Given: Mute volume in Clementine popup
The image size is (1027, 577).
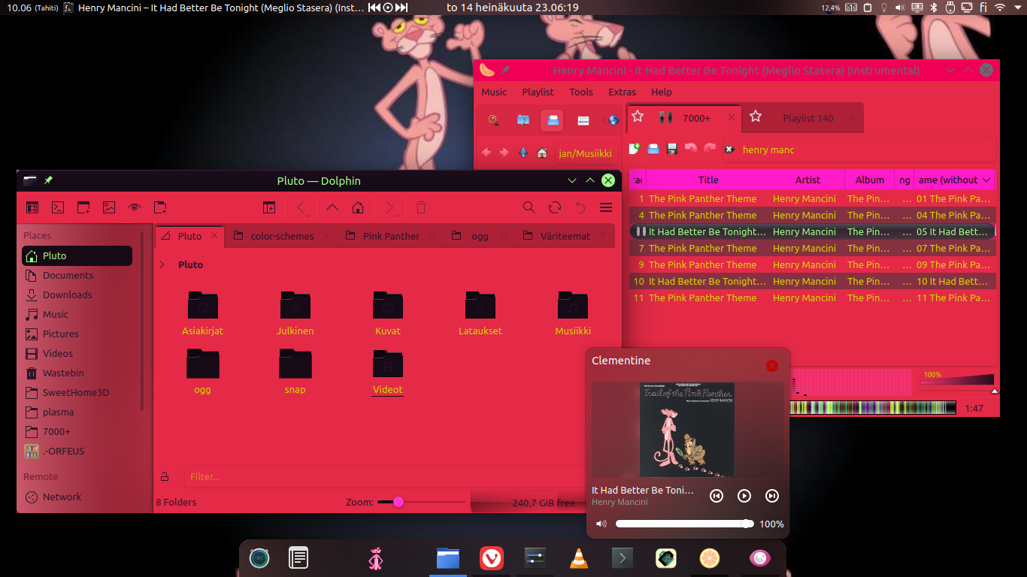Looking at the screenshot, I should click(601, 524).
